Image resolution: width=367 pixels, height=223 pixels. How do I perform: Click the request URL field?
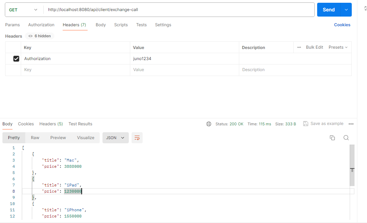[179, 10]
